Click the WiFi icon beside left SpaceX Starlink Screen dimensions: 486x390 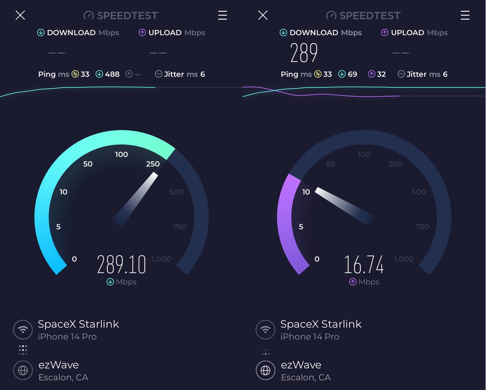point(23,329)
